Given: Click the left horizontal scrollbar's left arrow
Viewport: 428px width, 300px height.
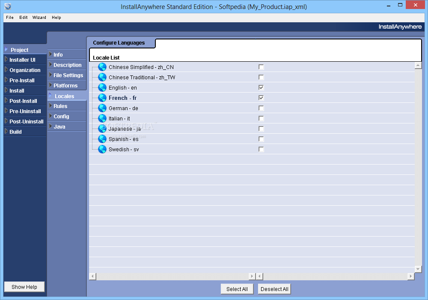Looking at the screenshot, I should coord(92,276).
